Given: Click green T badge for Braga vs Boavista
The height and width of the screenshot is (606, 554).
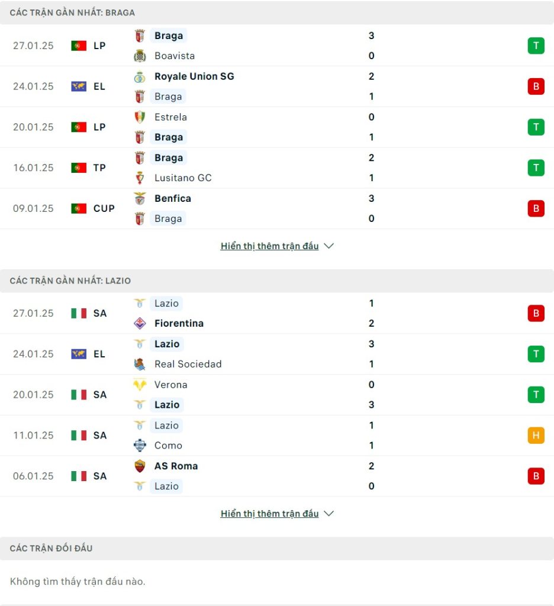Looking at the screenshot, I should point(536,46).
